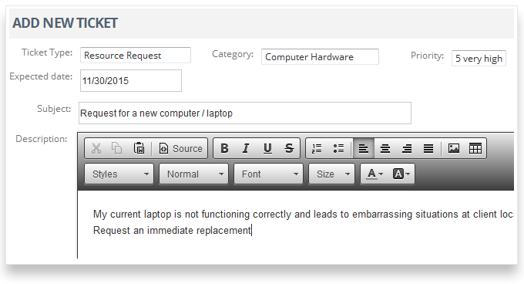
Task: Toggle Bold formatting
Action: 224,148
